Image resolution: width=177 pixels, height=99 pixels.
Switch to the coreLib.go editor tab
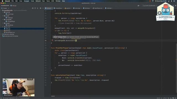[x=77, y=8]
